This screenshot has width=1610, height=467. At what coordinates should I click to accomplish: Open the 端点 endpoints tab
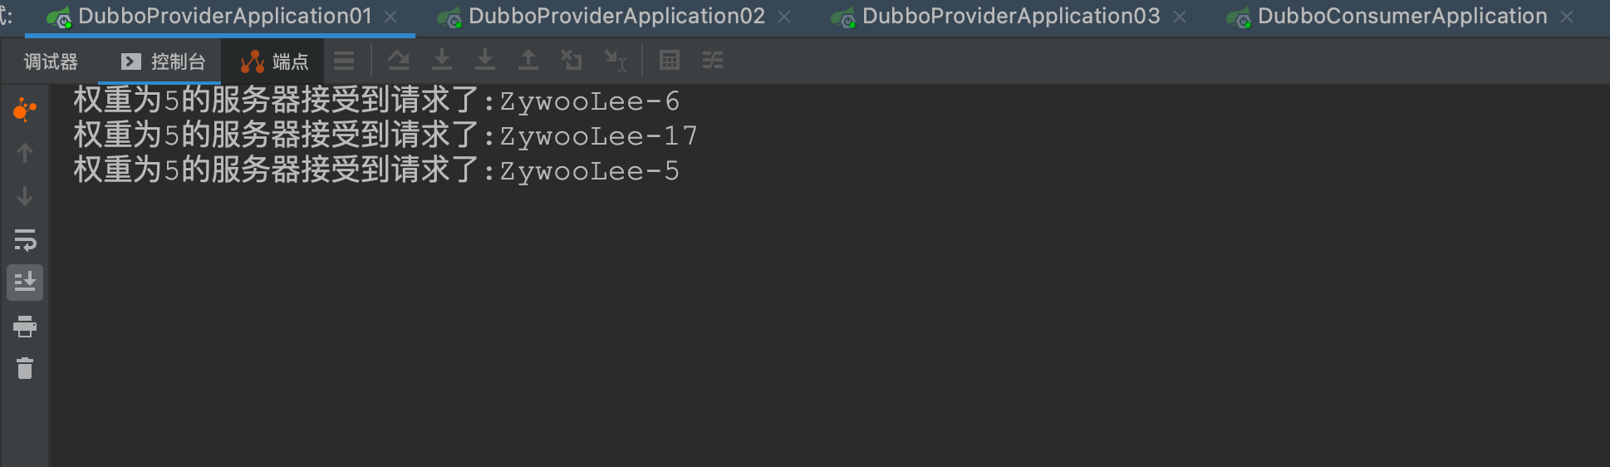(274, 61)
